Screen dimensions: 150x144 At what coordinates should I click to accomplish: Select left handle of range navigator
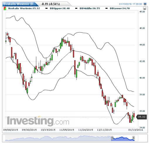coord(112,138)
